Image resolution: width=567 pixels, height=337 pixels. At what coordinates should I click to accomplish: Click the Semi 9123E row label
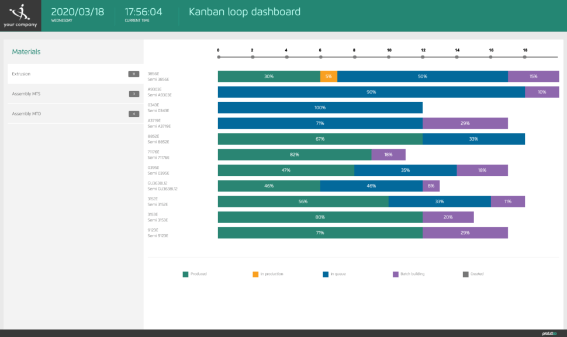(158, 236)
